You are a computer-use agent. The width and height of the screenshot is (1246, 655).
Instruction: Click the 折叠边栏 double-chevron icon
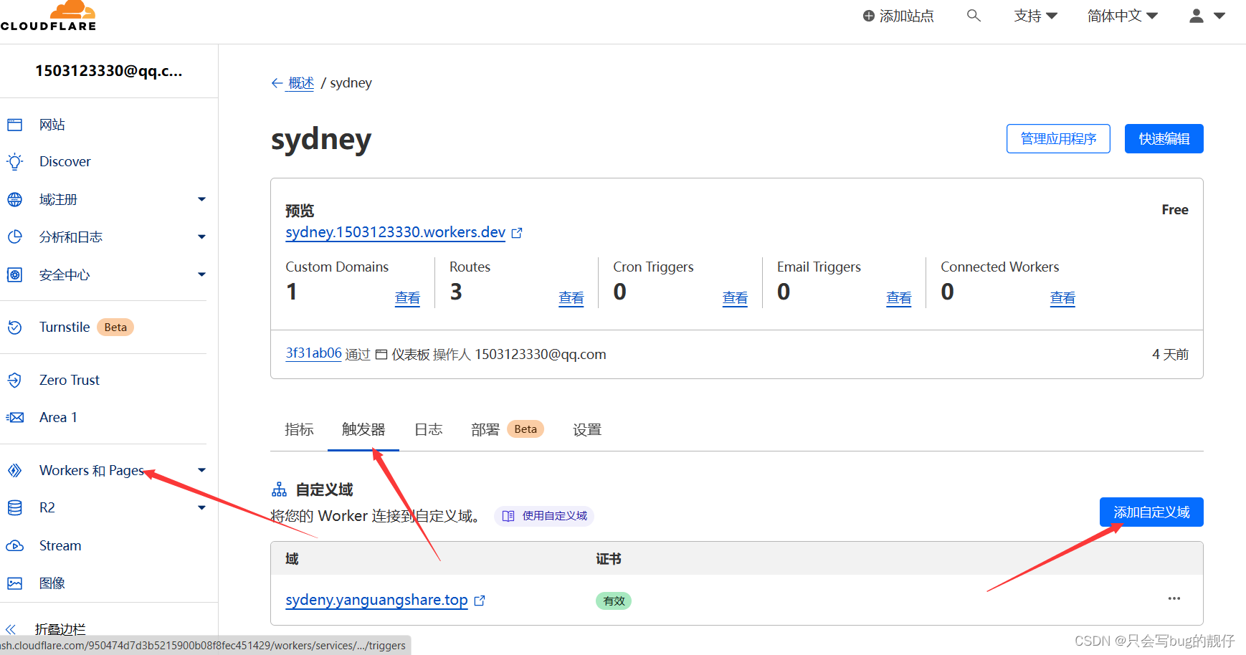[x=11, y=629]
